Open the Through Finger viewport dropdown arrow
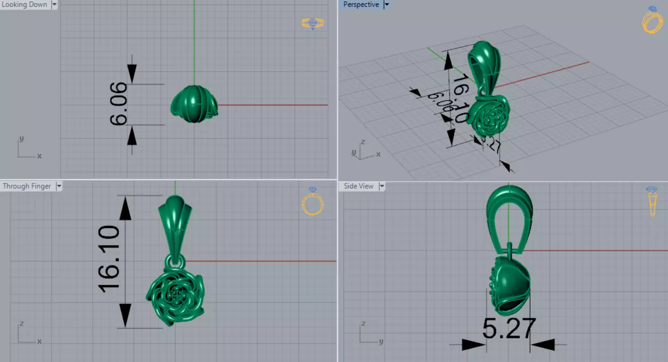This screenshot has height=362, width=668. click(x=59, y=186)
